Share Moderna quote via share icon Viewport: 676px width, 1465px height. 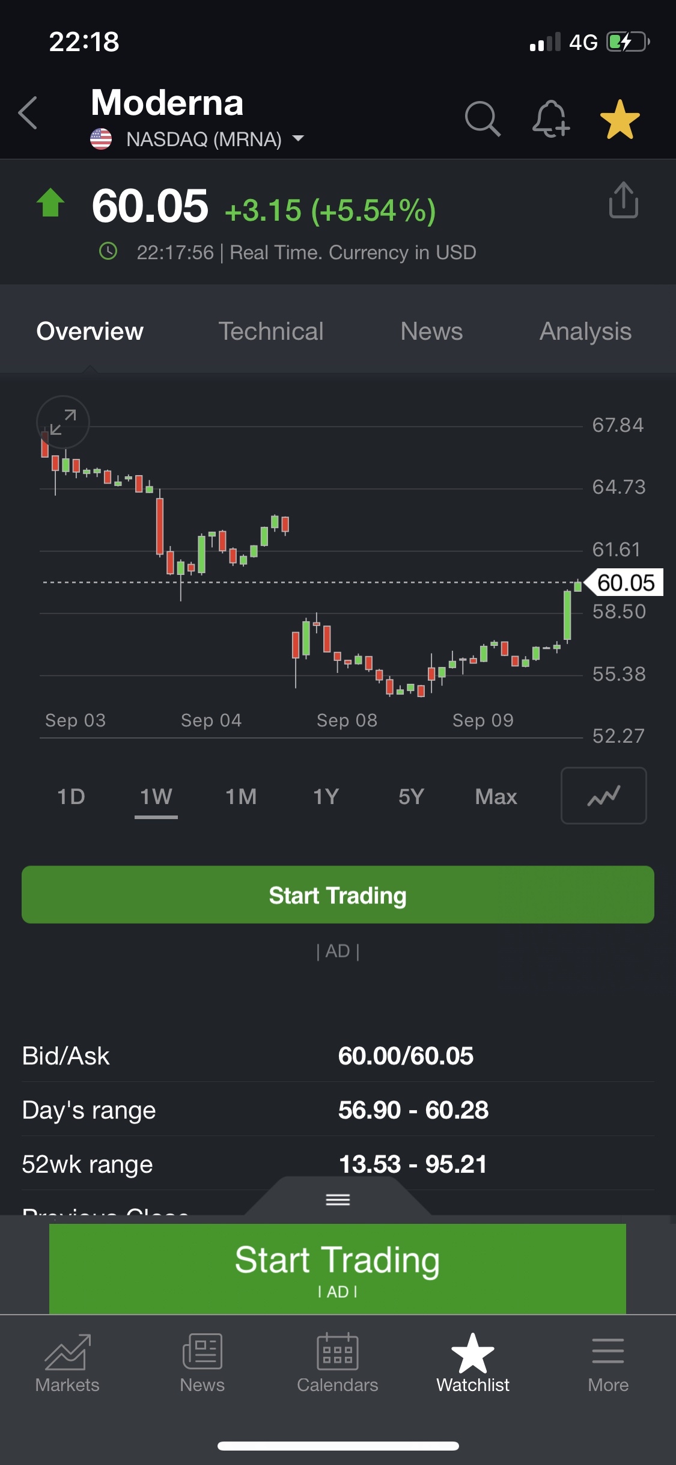[623, 200]
